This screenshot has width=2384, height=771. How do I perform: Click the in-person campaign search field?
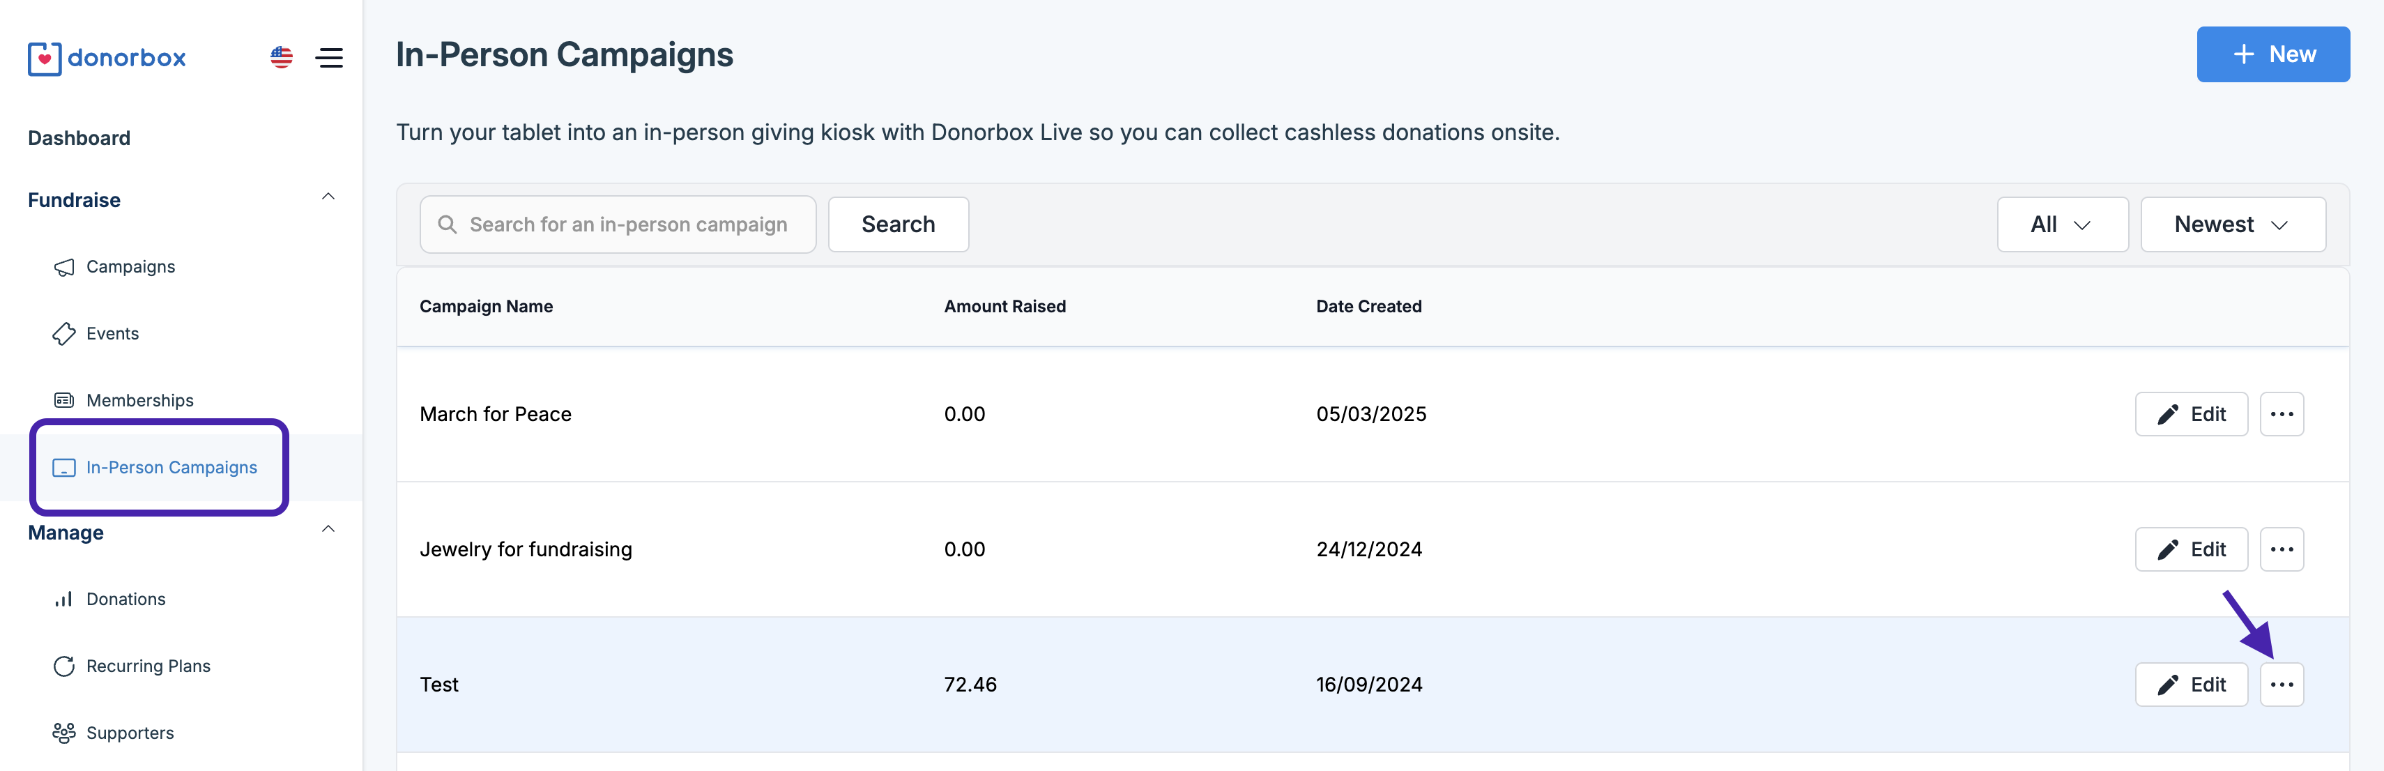pos(627,225)
